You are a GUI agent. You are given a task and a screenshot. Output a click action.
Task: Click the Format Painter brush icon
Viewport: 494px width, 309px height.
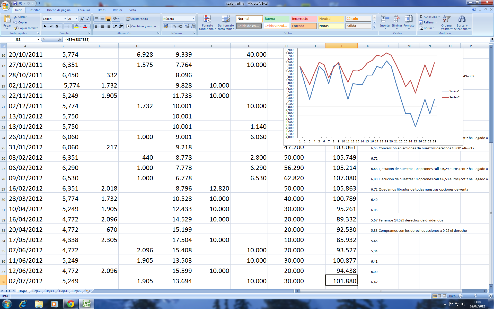tap(16, 28)
